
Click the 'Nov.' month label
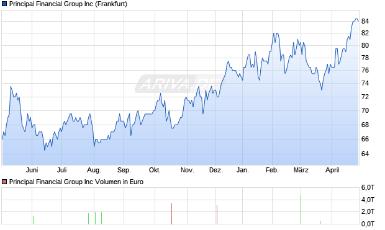188,170
